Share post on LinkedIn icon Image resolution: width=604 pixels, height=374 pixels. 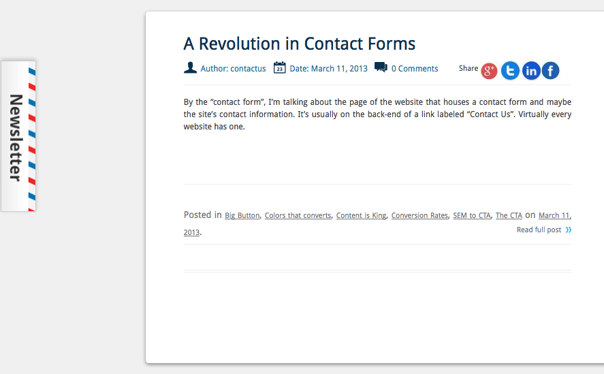531,71
